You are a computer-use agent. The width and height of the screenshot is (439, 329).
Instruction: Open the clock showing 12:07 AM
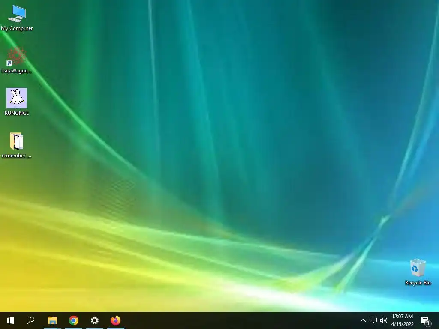point(402,320)
